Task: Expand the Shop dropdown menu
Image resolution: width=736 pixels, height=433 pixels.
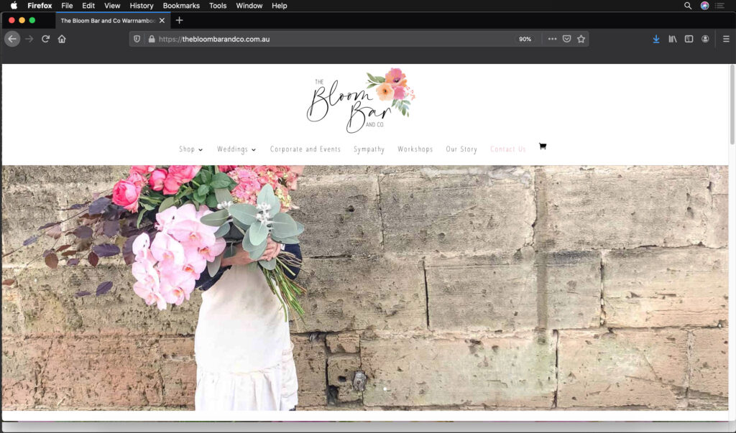Action: 190,149
